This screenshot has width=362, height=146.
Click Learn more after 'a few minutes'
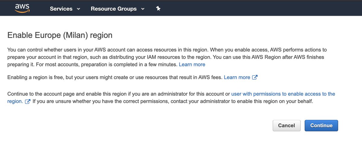tap(192, 65)
